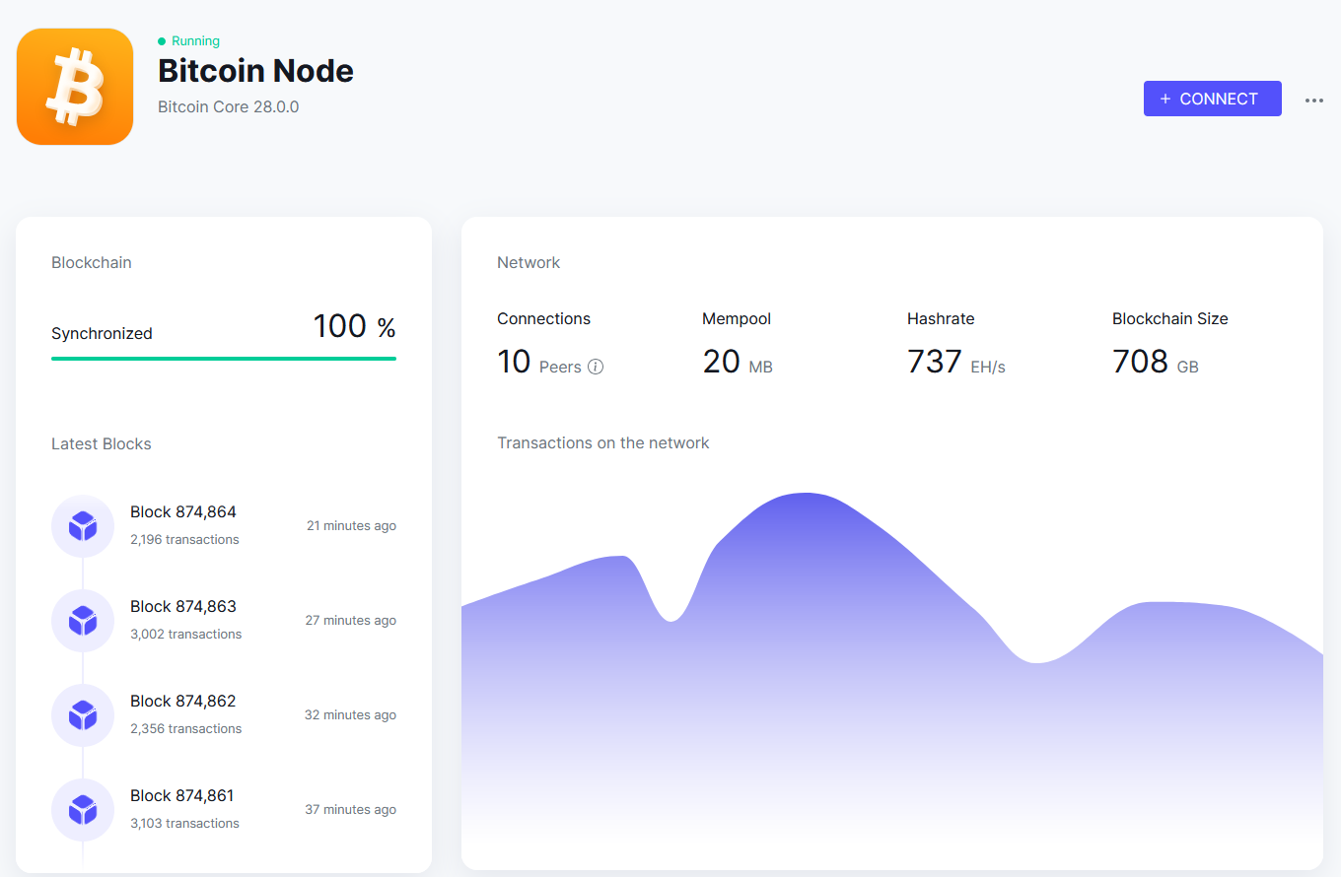Click the cube icon for Block 874,862
1341x877 pixels.
tap(83, 715)
